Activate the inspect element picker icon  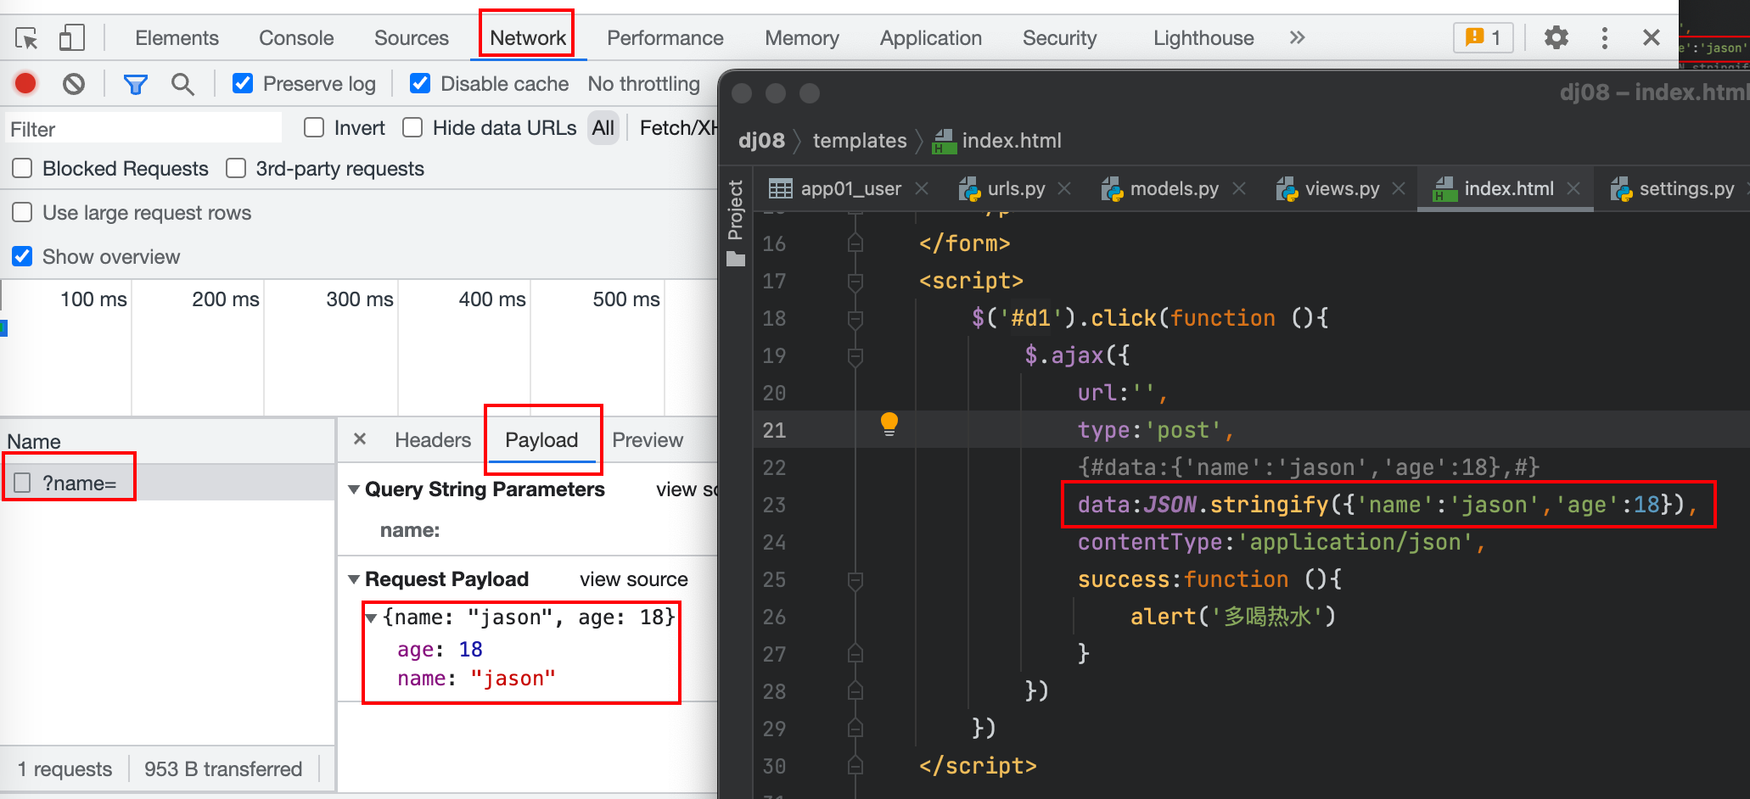coord(26,38)
